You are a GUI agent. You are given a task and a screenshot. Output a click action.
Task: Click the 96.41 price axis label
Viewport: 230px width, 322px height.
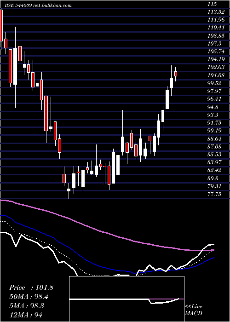215,99
